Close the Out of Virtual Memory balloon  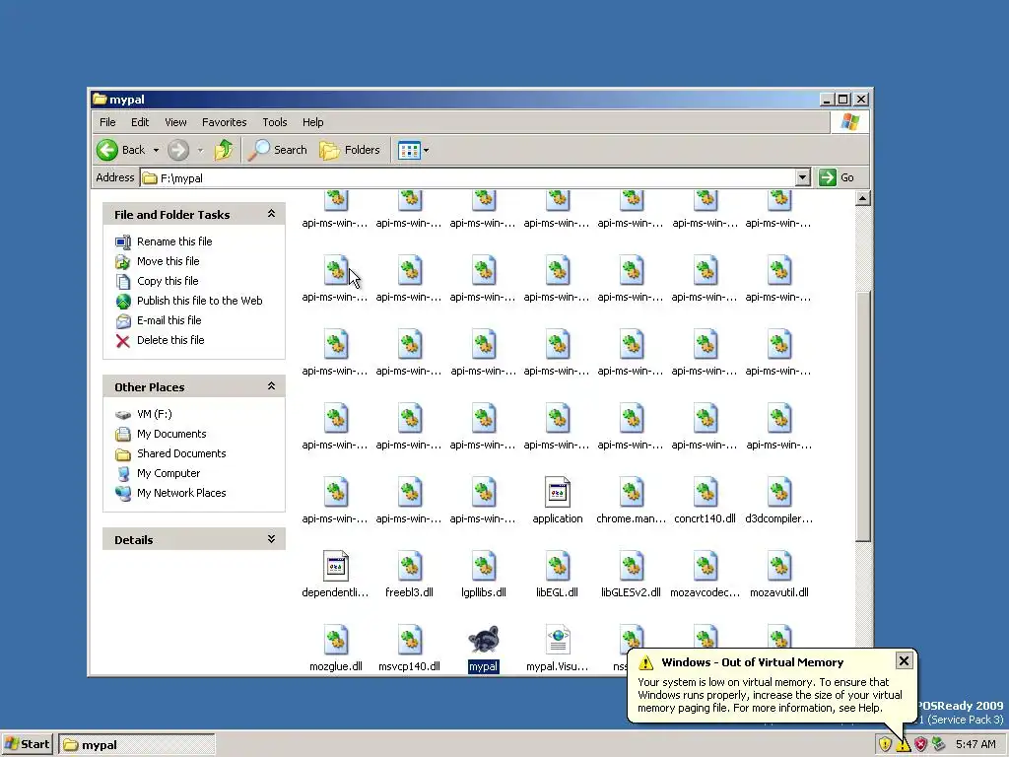click(x=904, y=661)
